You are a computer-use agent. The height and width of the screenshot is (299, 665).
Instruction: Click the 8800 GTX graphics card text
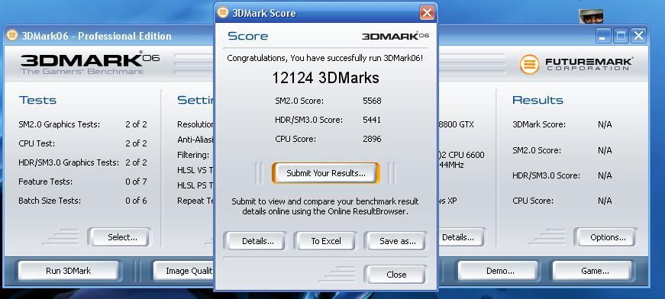click(x=457, y=124)
